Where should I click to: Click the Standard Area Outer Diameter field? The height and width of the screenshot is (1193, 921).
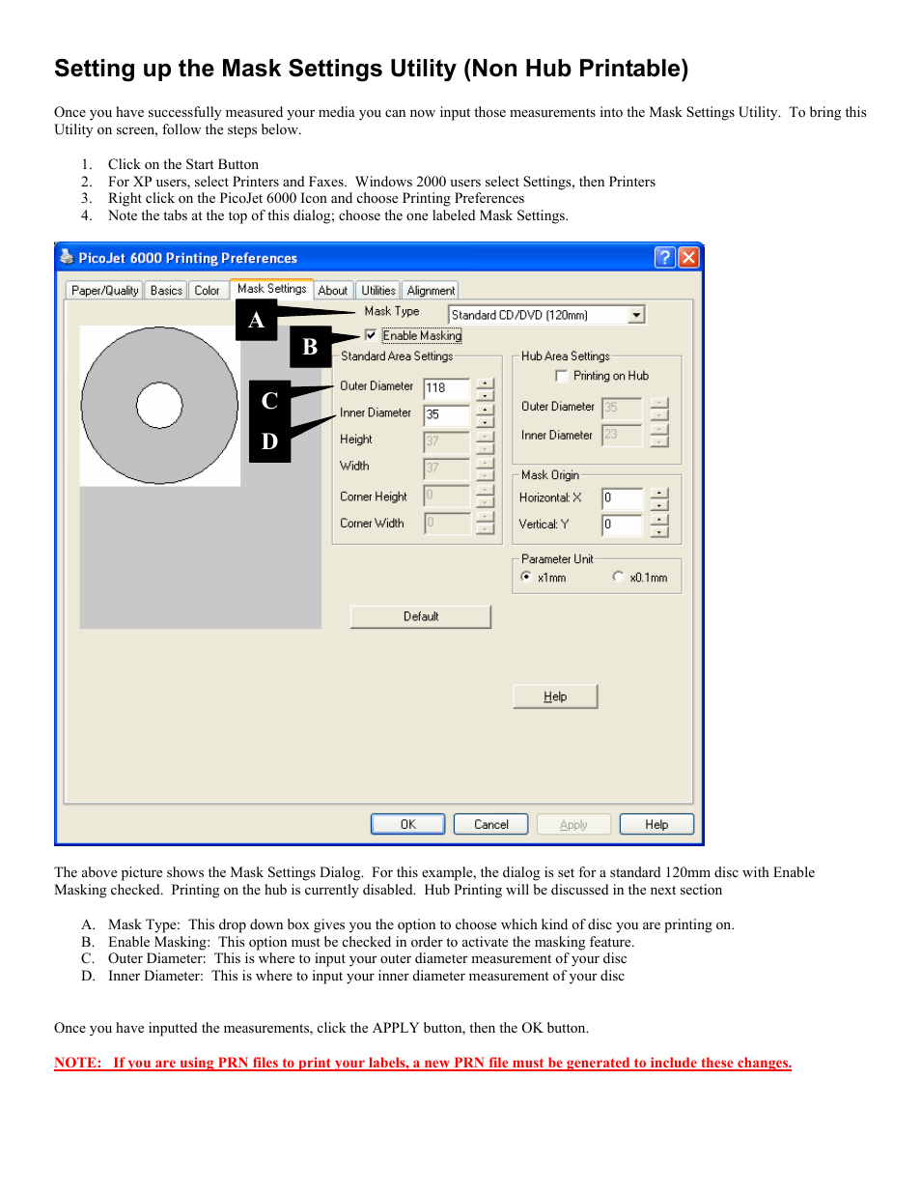pyautogui.click(x=447, y=388)
